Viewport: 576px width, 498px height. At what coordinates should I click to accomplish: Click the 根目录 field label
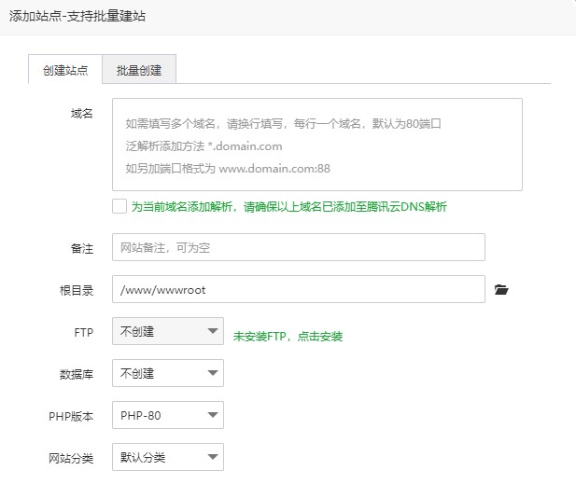[x=77, y=290]
